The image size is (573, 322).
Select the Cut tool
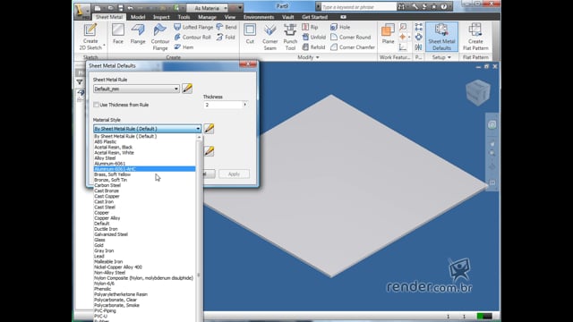pos(250,34)
